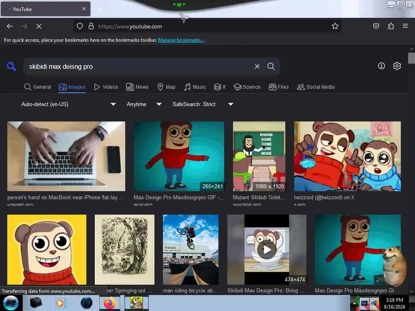The image size is (415, 311).
Task: Click the 3:18 PM taskbar clock
Action: [394, 303]
